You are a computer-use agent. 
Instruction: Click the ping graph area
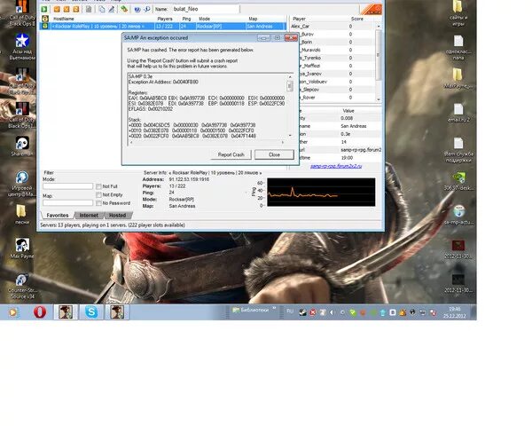click(321, 192)
